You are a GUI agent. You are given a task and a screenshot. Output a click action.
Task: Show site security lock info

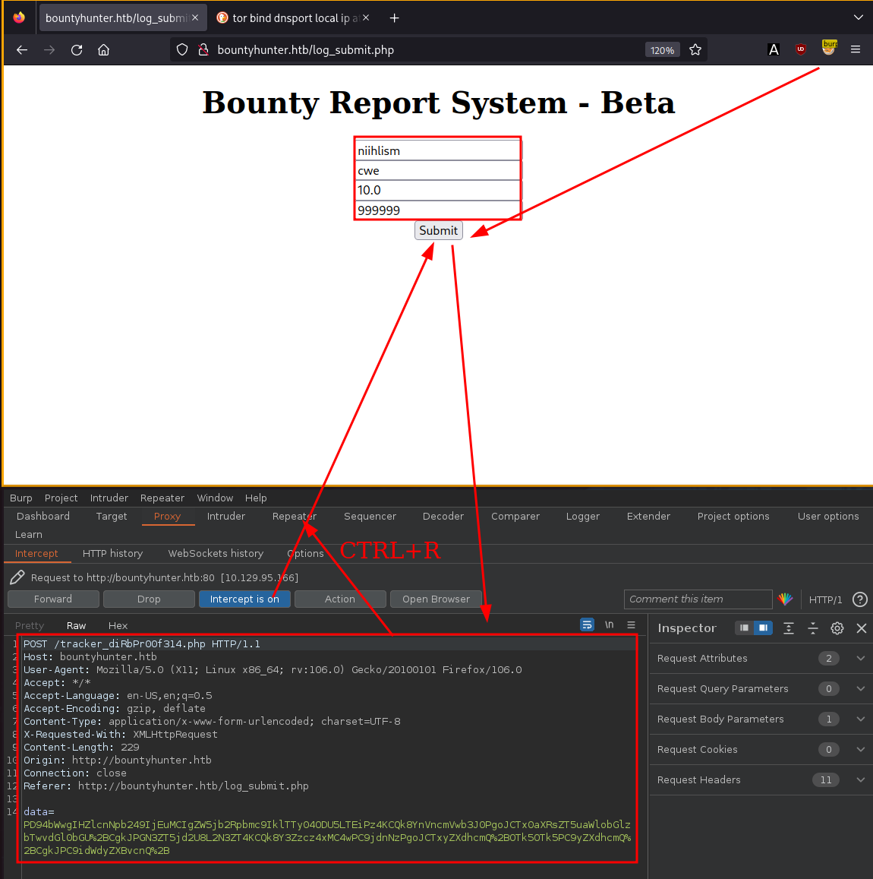[203, 50]
